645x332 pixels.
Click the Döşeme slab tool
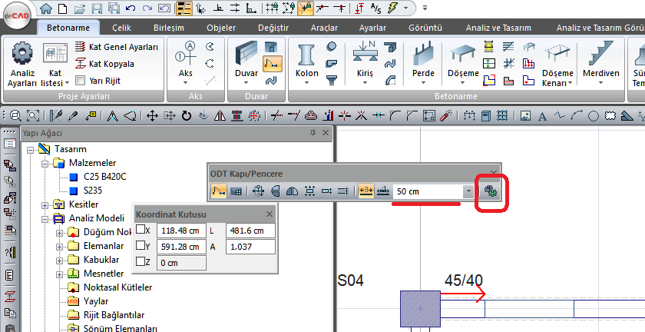[x=463, y=55]
